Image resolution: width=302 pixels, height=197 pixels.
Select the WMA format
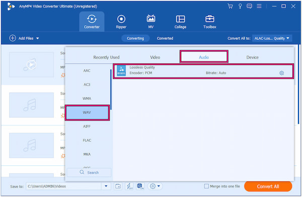click(87, 99)
